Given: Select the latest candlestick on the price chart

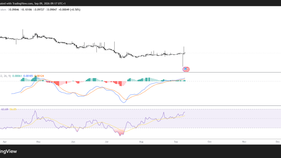Looking at the screenshot, I should click(x=185, y=53).
